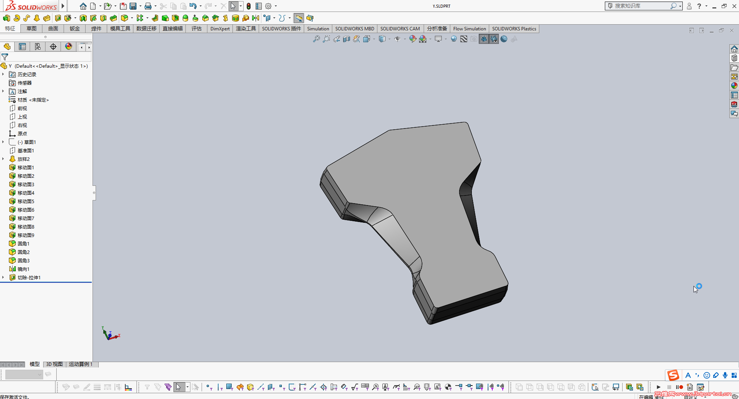Open Hide/Show Items eye dropdown
Image resolution: width=739 pixels, height=399 pixels.
click(397, 39)
